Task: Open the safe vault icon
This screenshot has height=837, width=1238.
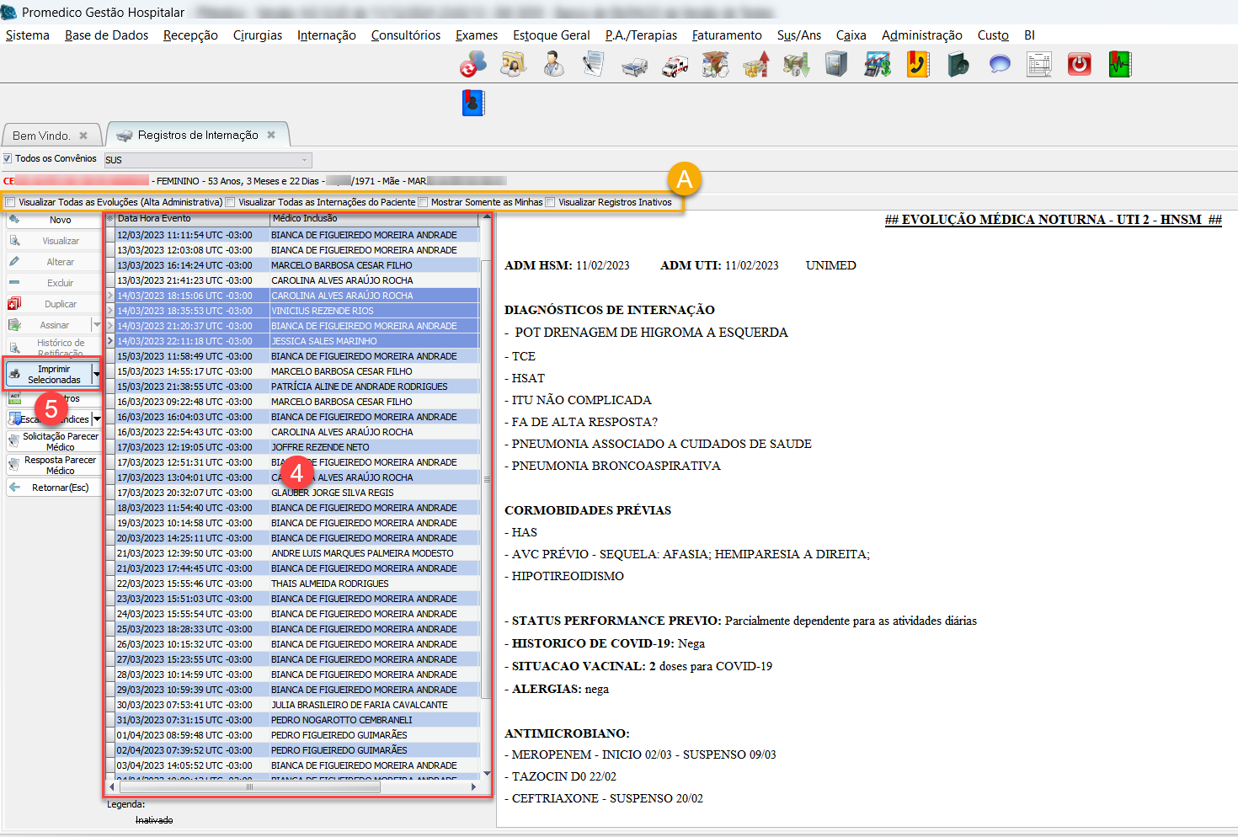Action: (836, 65)
